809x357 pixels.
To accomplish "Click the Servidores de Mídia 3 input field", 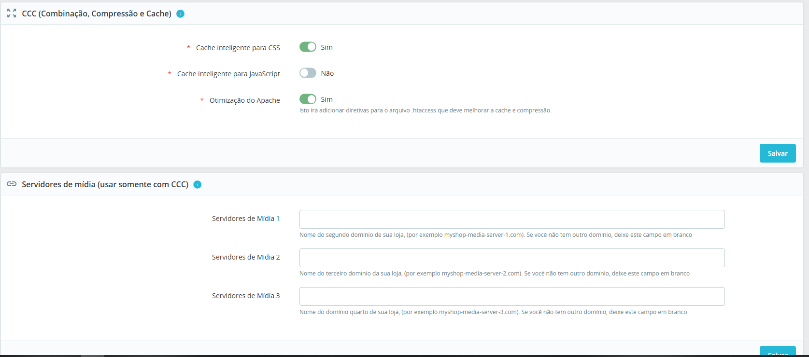I will [x=512, y=296].
